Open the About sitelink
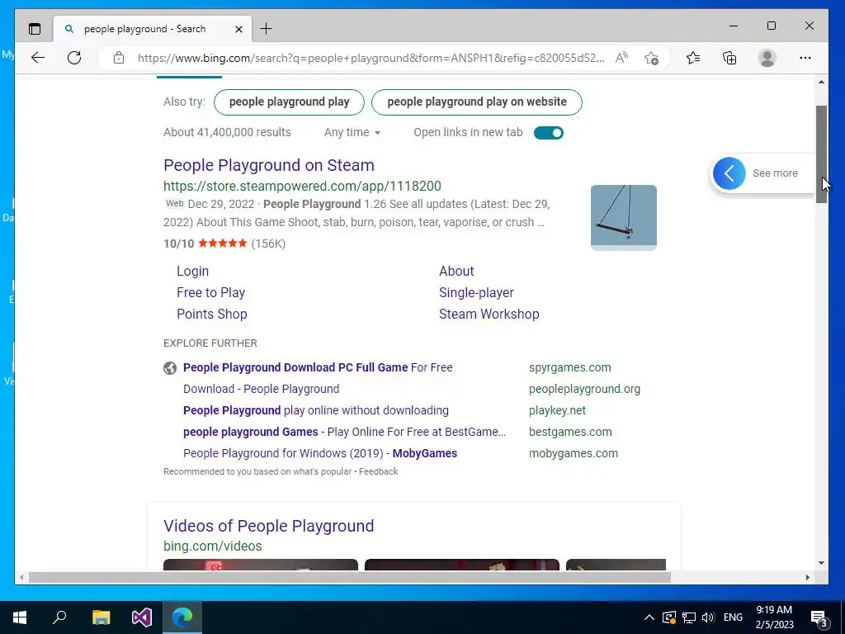 point(456,271)
